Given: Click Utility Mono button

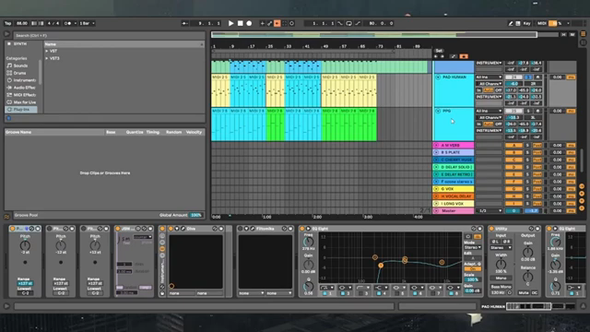Looking at the screenshot, I should point(501,279).
